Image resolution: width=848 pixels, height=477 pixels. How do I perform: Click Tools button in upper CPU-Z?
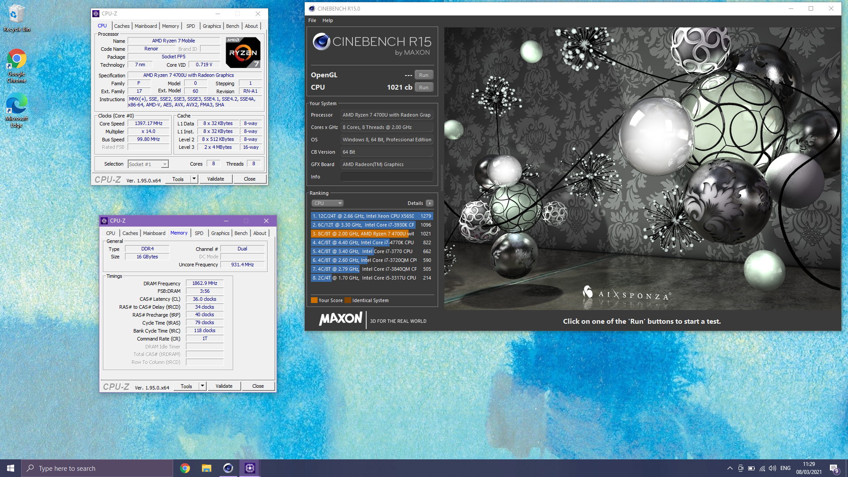point(178,179)
